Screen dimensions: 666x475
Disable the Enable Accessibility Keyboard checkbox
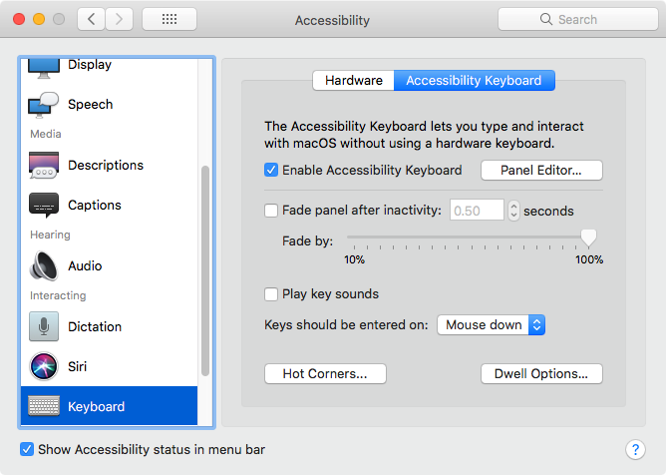click(271, 171)
